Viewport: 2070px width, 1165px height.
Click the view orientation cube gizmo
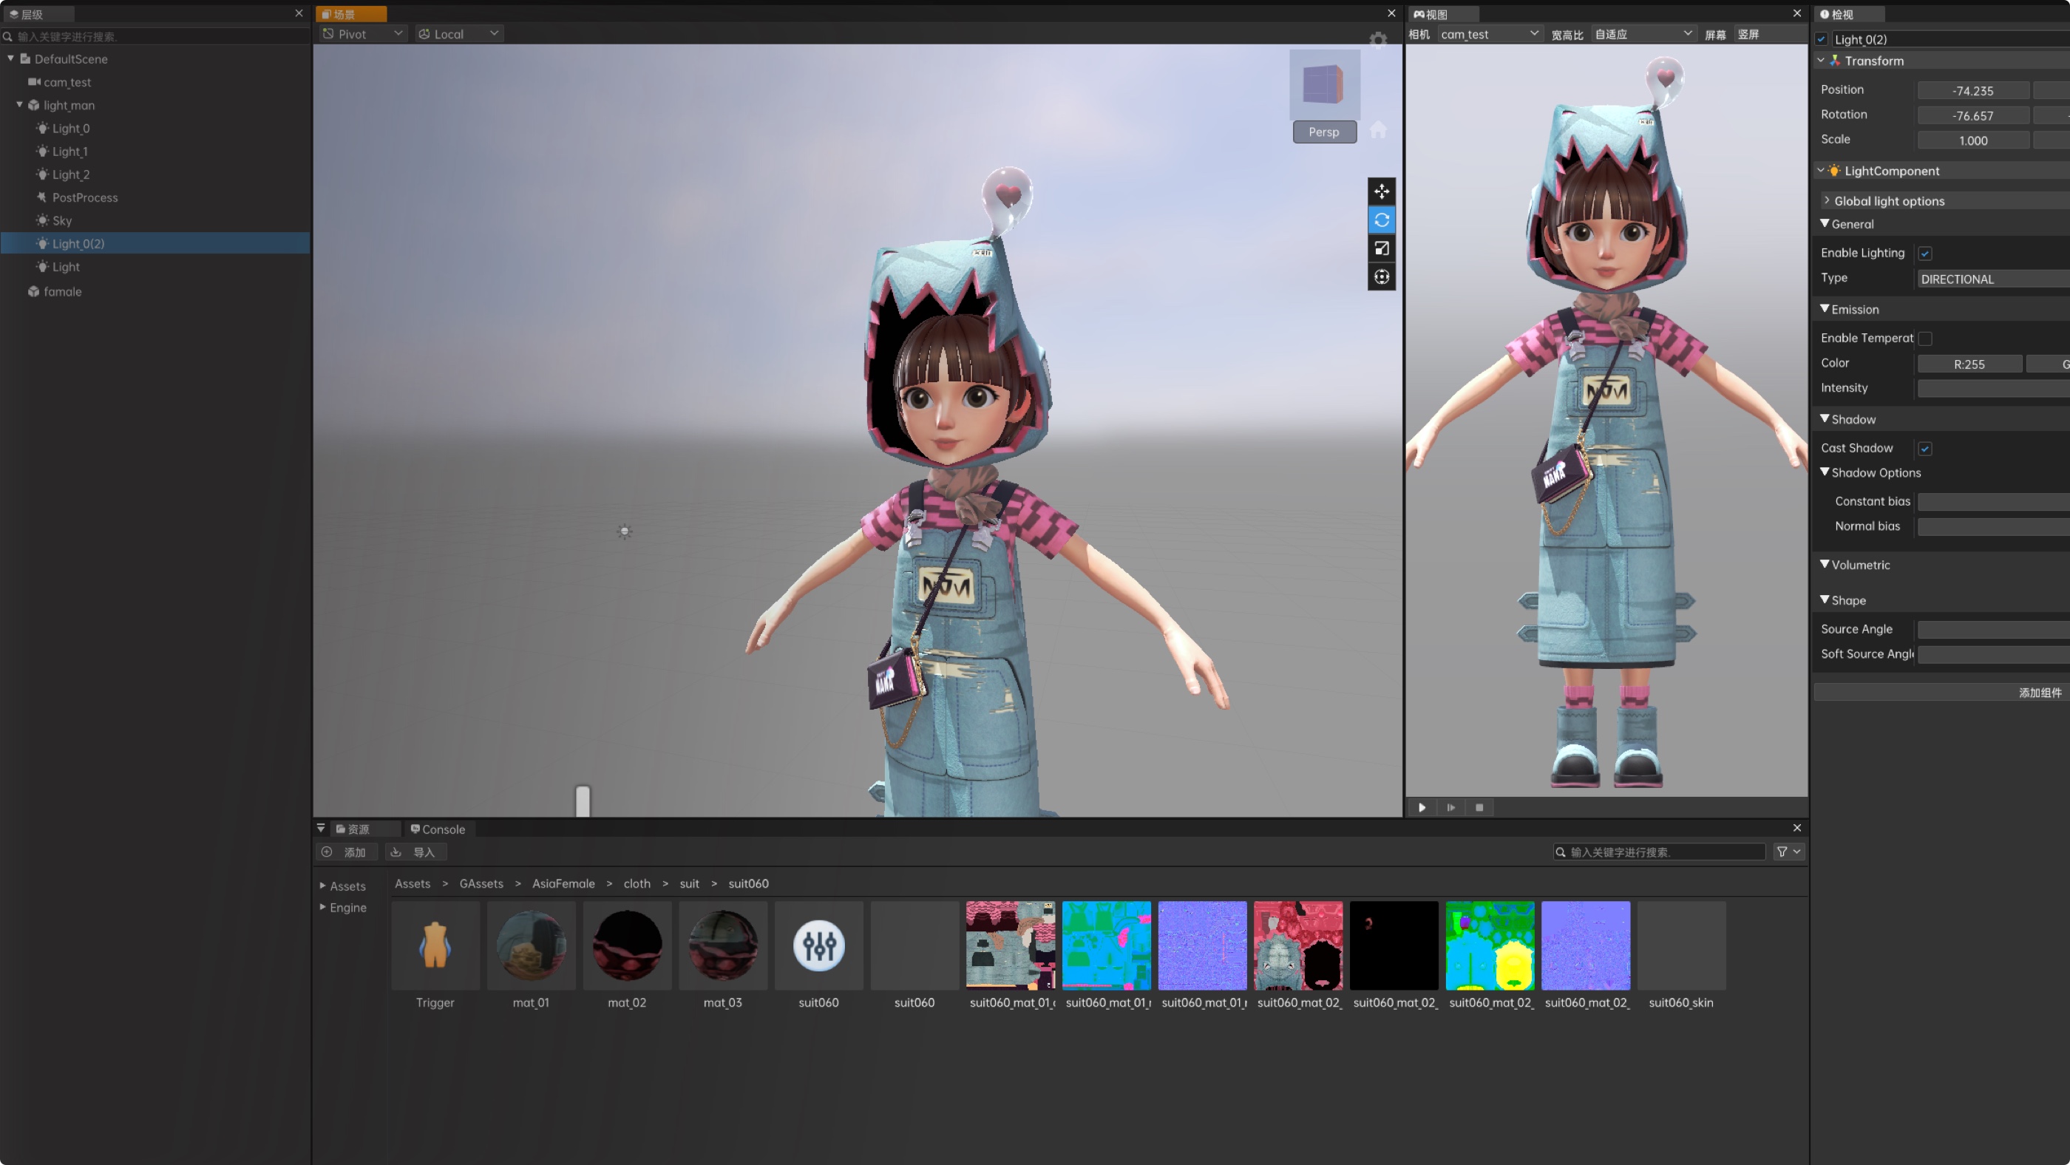click(1323, 84)
